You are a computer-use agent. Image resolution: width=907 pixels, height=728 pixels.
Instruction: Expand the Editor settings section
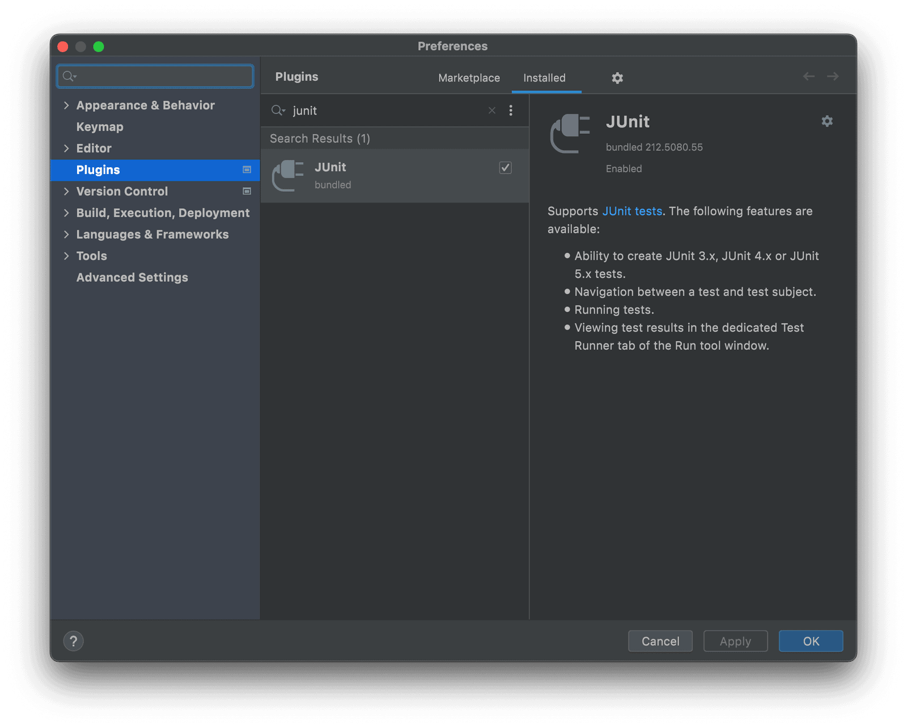(66, 149)
